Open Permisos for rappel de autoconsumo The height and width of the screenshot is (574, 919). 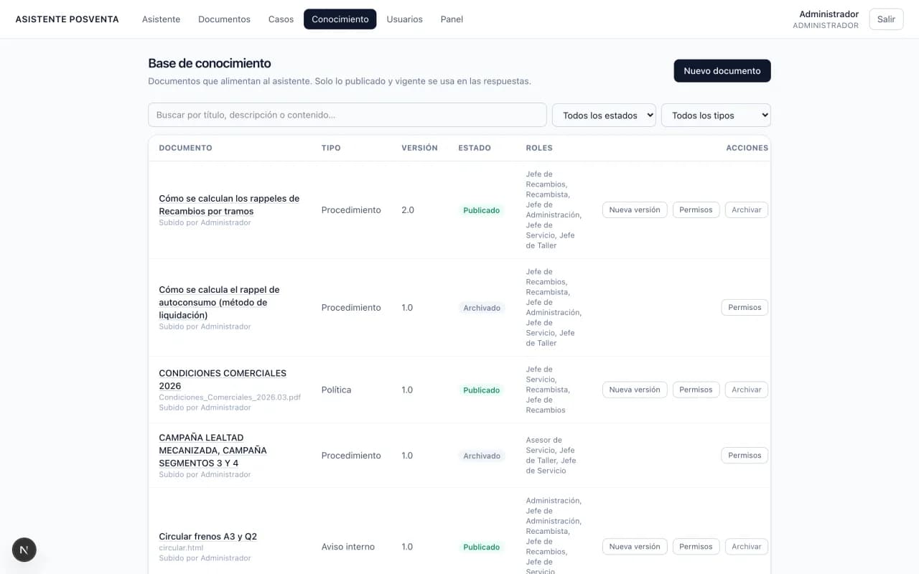coord(745,307)
